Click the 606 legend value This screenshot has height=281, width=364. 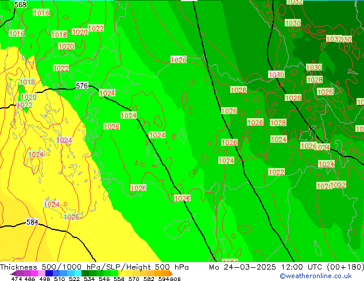click(x=175, y=279)
